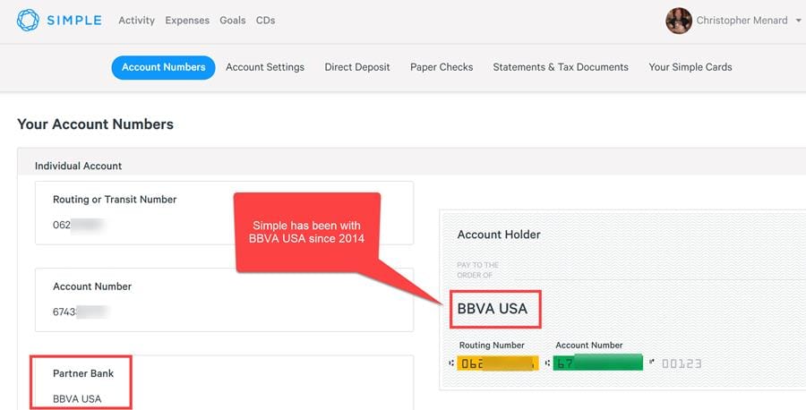Click the SIMPLE brand wordmark

(74, 21)
